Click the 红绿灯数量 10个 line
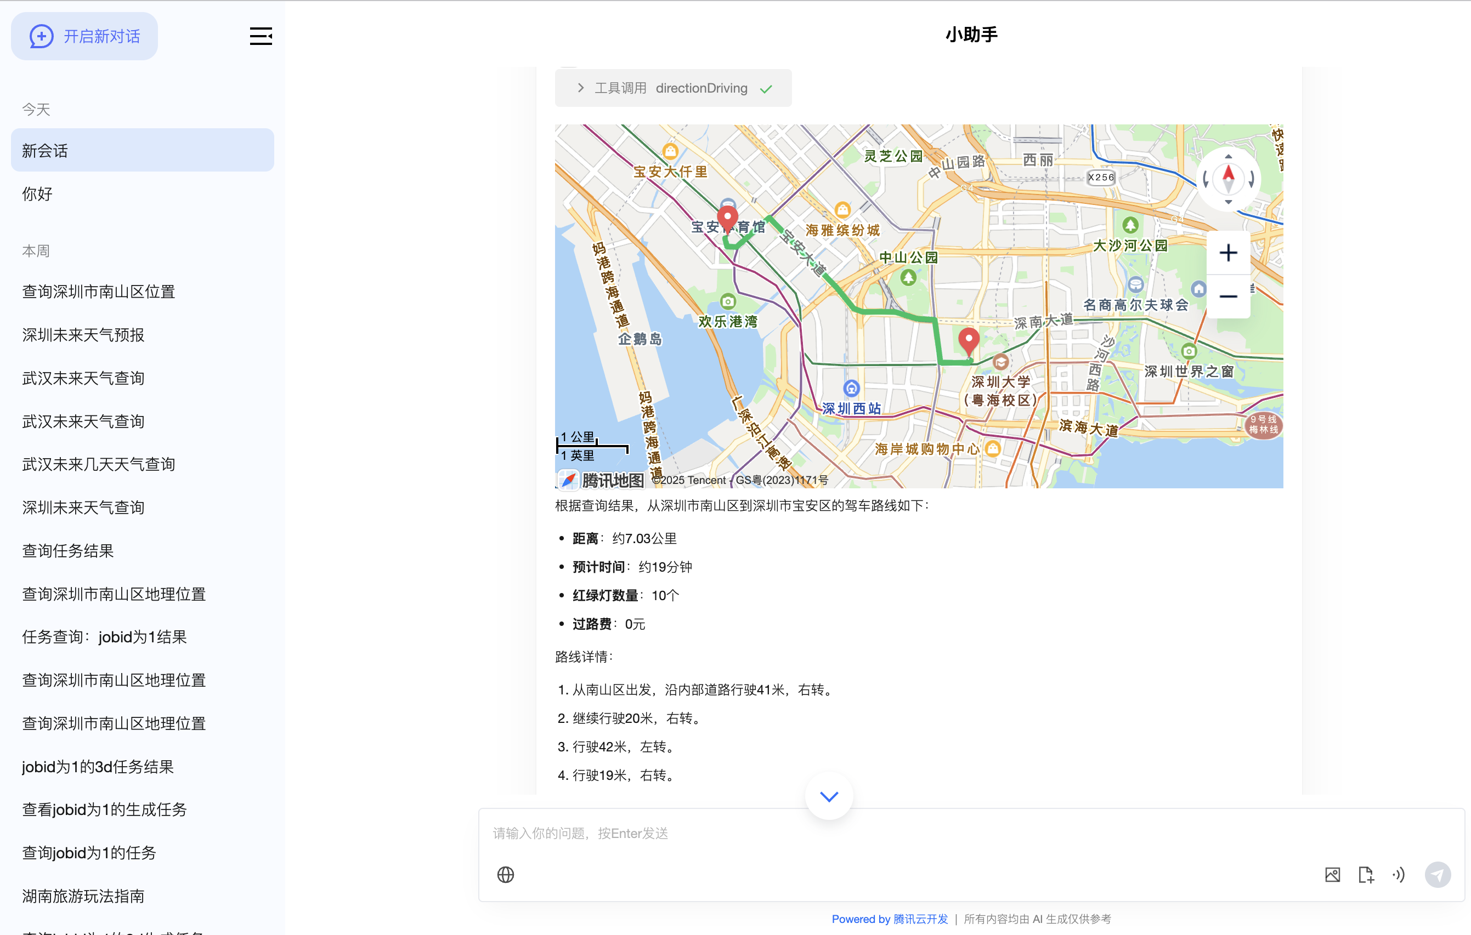This screenshot has width=1471, height=935. 626,595
